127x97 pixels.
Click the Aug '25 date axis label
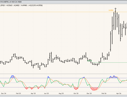pos(61,93)
